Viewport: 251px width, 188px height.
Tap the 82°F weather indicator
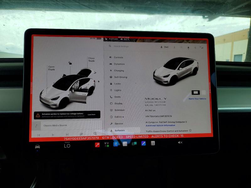tap(125, 39)
